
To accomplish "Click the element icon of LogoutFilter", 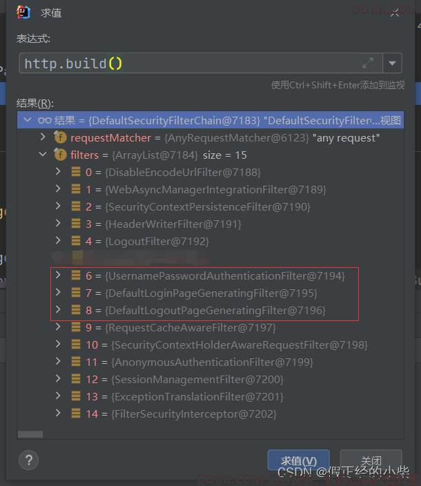I will click(76, 241).
